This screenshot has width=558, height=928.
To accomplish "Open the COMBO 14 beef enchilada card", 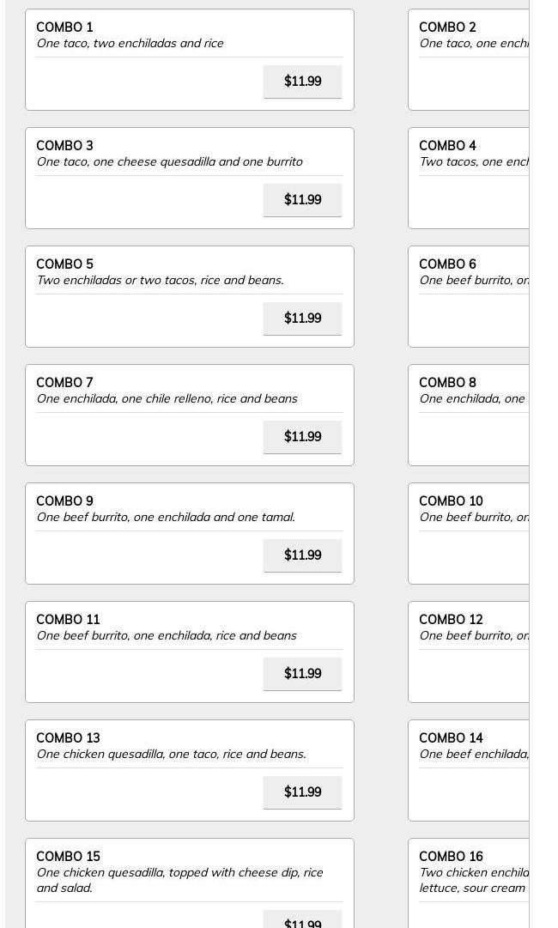I will pyautogui.click(x=468, y=770).
